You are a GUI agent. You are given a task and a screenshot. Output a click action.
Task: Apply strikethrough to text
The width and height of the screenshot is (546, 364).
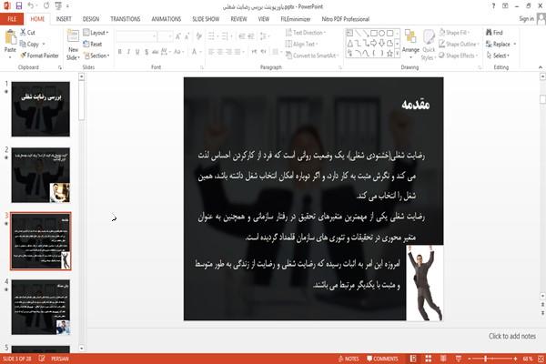click(155, 52)
